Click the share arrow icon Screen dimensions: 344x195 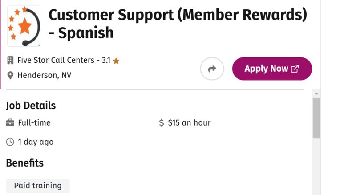[212, 69]
